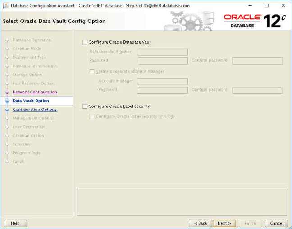Click the Account manager text field
The image size is (292, 229).
(x=163, y=81)
